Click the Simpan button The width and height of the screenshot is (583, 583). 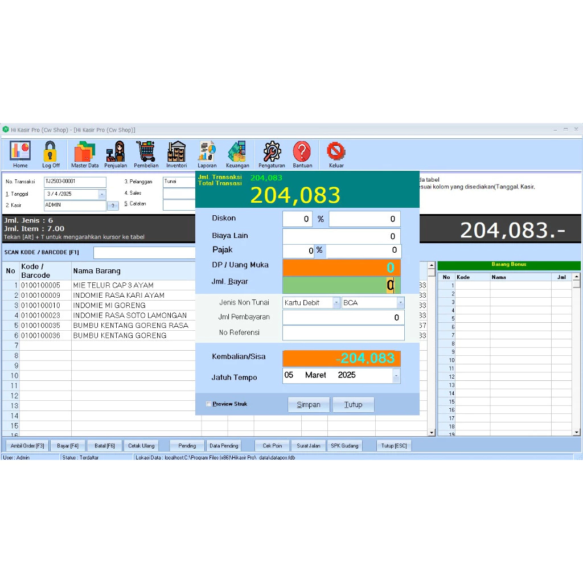point(309,405)
